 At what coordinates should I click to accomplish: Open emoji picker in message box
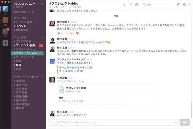pyautogui.click(x=175, y=122)
